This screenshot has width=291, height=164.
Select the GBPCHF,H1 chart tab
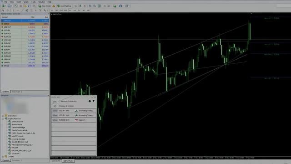tap(68, 161)
